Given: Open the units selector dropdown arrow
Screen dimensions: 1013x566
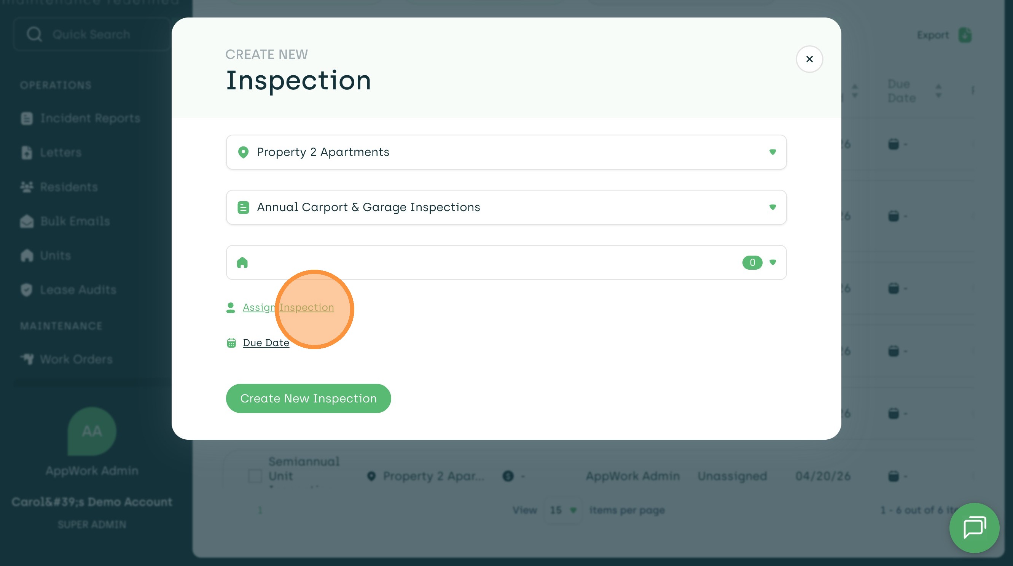Looking at the screenshot, I should point(772,262).
